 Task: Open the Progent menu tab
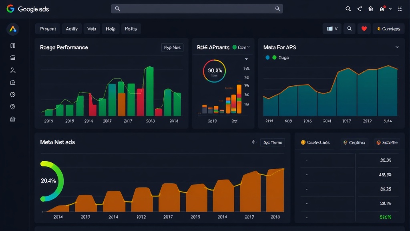(x=48, y=29)
